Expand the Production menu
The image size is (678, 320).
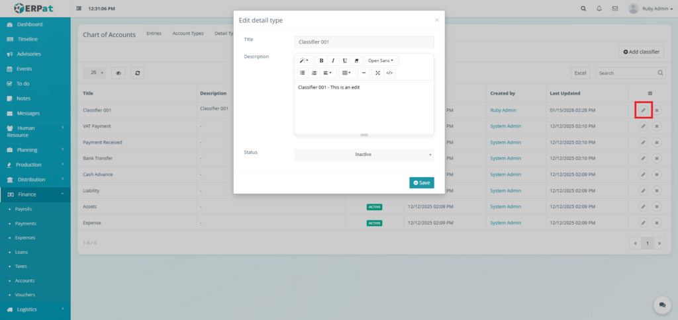(x=36, y=165)
